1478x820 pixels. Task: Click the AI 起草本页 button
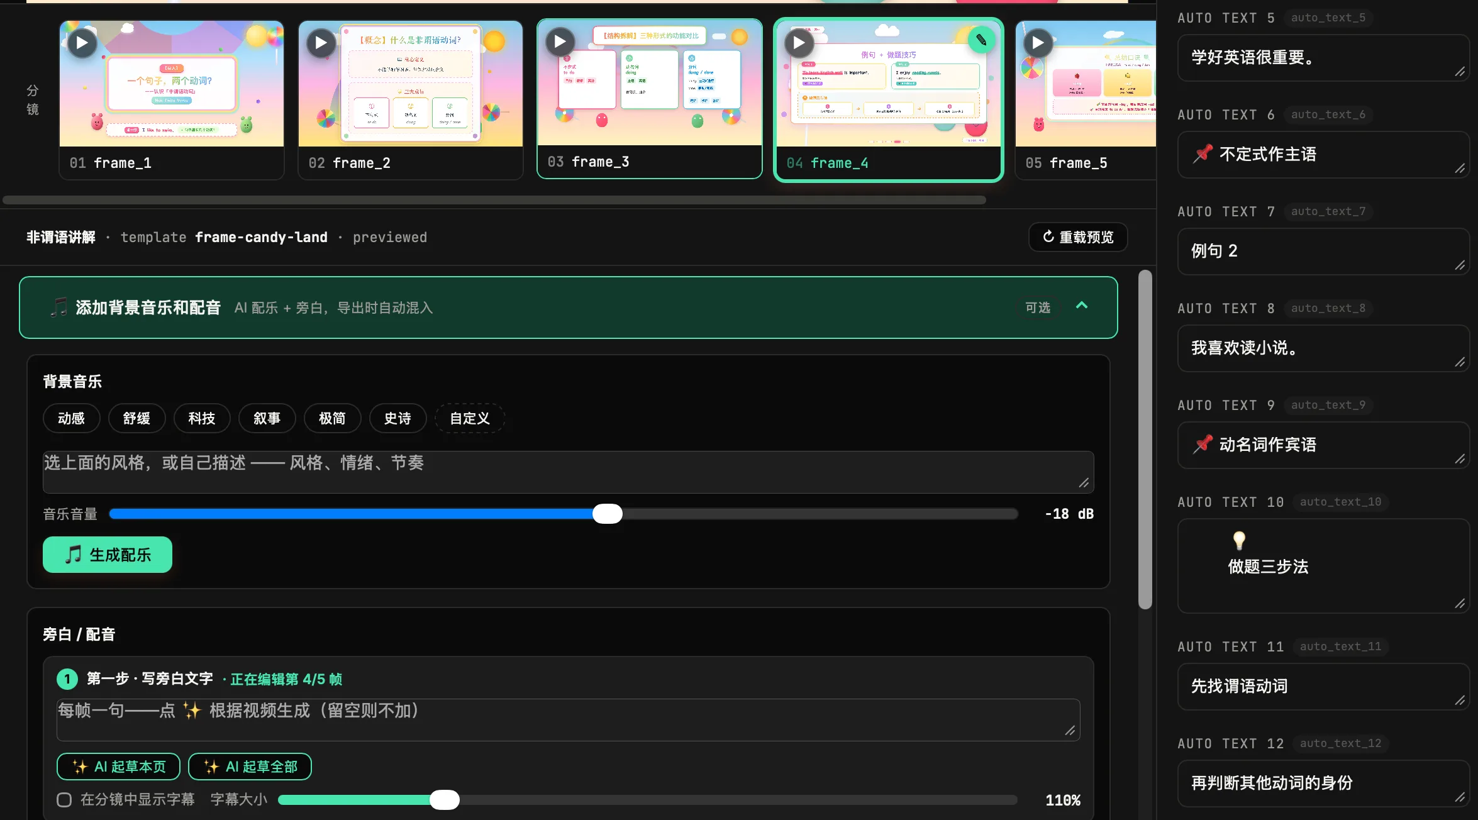[118, 767]
